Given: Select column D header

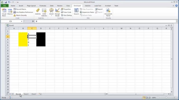Looking at the screenshot, I should [x=41, y=28].
